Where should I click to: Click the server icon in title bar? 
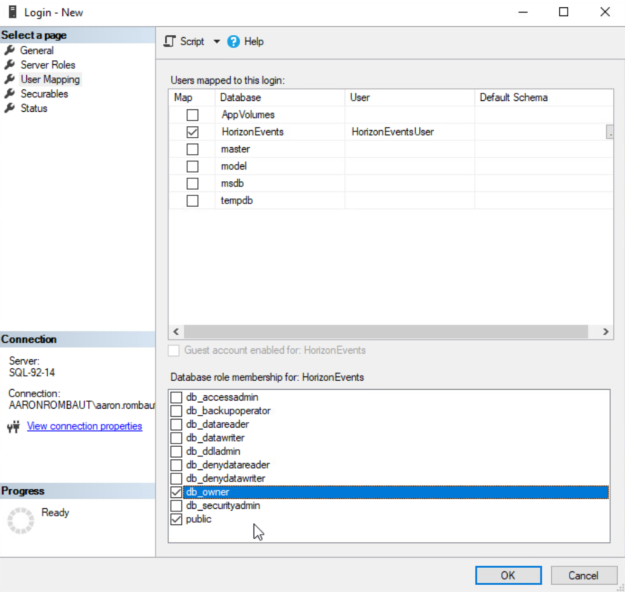pos(12,12)
